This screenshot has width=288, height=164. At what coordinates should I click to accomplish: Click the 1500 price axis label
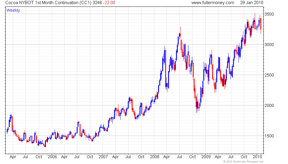pyautogui.click(x=269, y=136)
